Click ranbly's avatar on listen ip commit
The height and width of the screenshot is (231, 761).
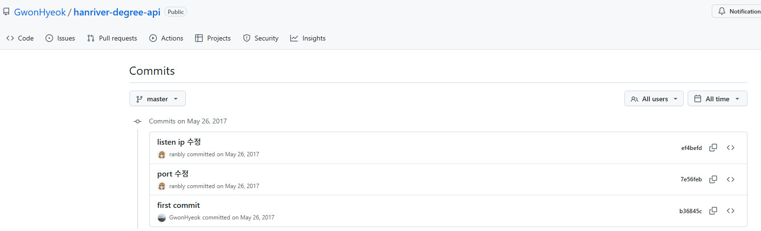click(x=162, y=155)
